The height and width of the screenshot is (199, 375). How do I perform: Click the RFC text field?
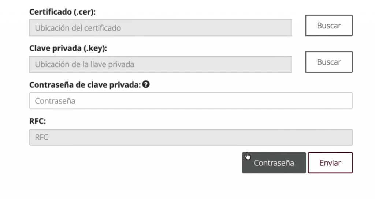coord(190,137)
